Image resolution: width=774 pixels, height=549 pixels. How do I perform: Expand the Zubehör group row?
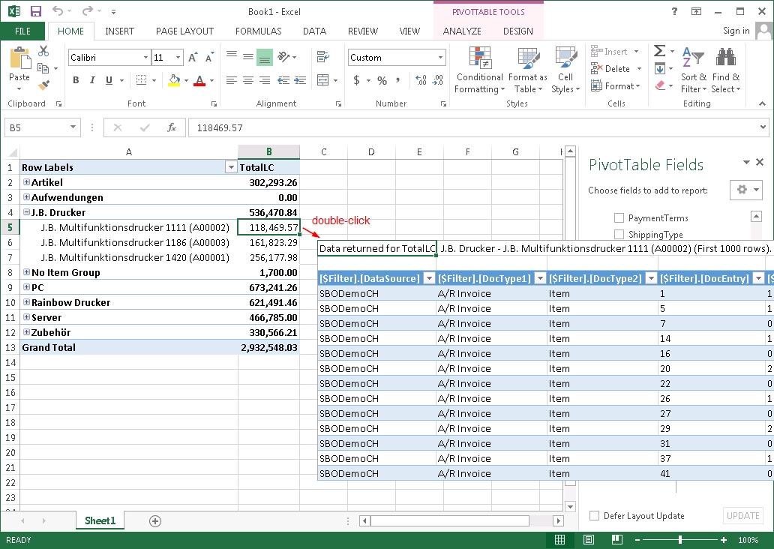point(27,332)
